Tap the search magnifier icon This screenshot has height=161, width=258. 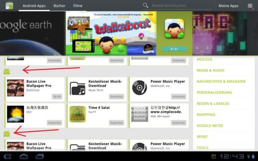click(145, 6)
